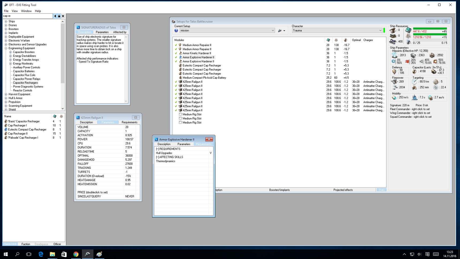Clear the search with the X icon
Image resolution: width=460 pixels, height=259 pixels.
point(63,16)
